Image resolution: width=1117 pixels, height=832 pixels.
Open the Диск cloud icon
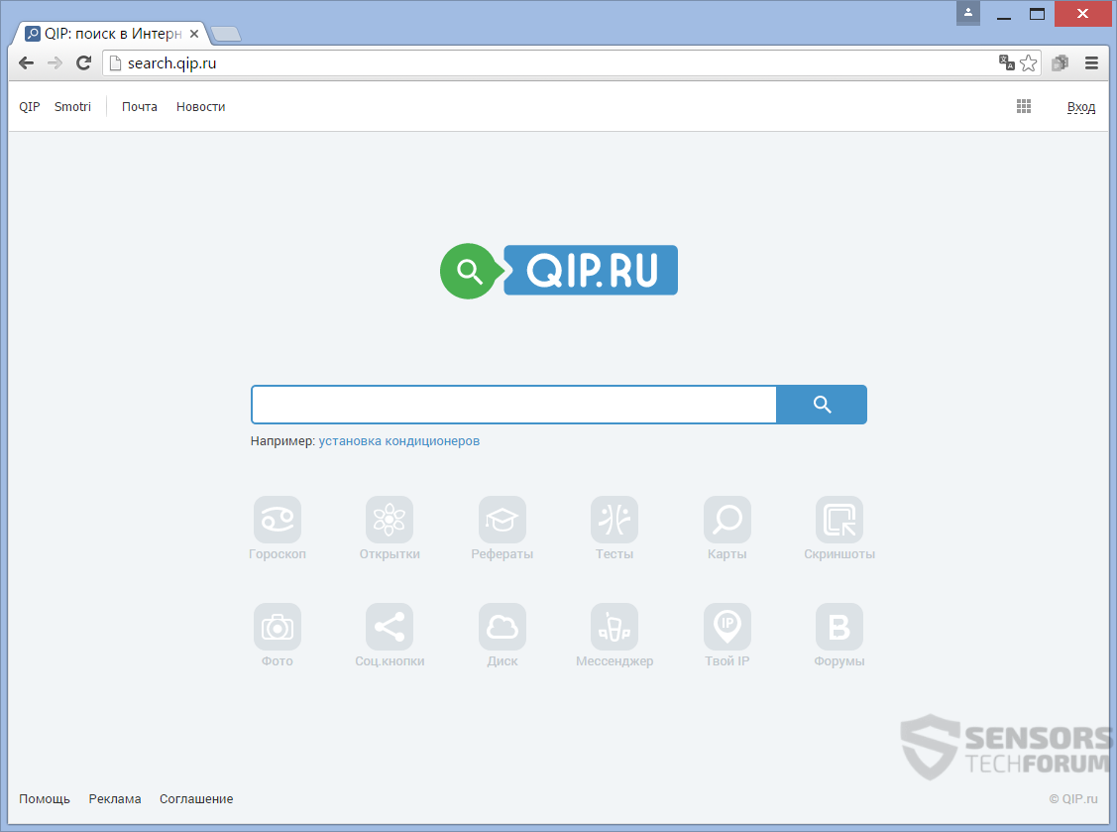pos(503,627)
